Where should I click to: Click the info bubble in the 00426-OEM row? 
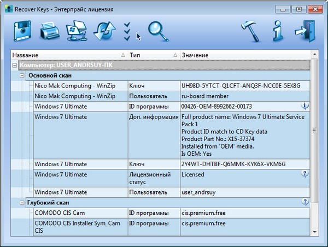[305, 106]
